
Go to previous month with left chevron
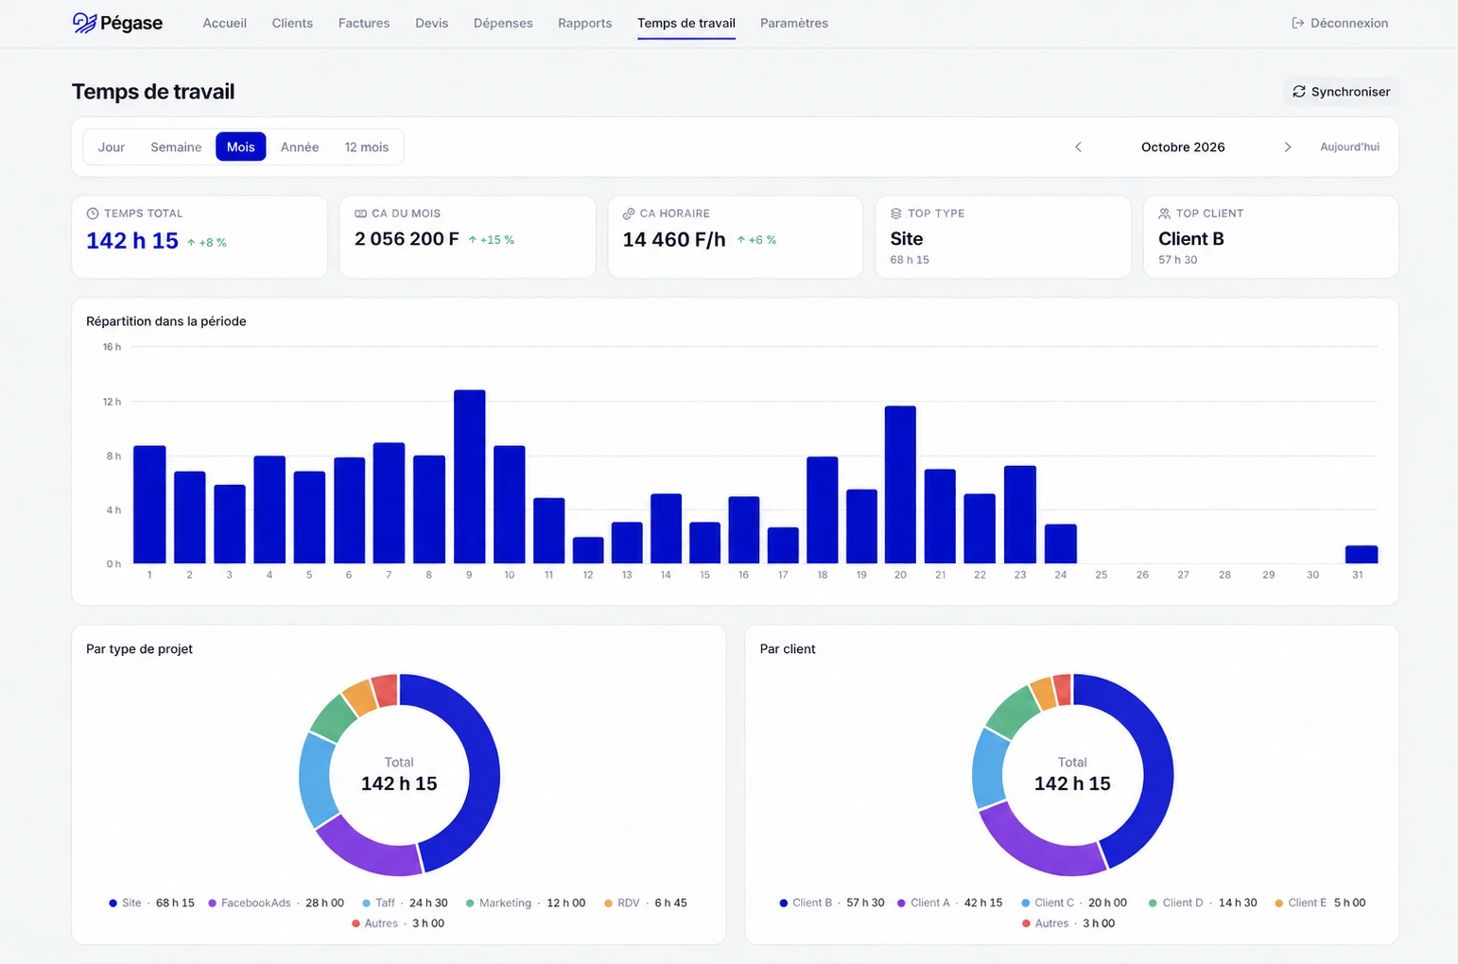click(1078, 146)
